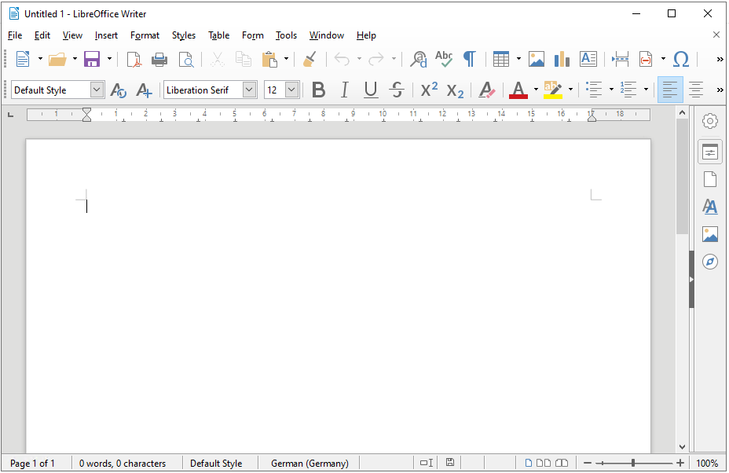Show the Styles sidebar deck
The height and width of the screenshot is (473, 729).
(x=709, y=206)
